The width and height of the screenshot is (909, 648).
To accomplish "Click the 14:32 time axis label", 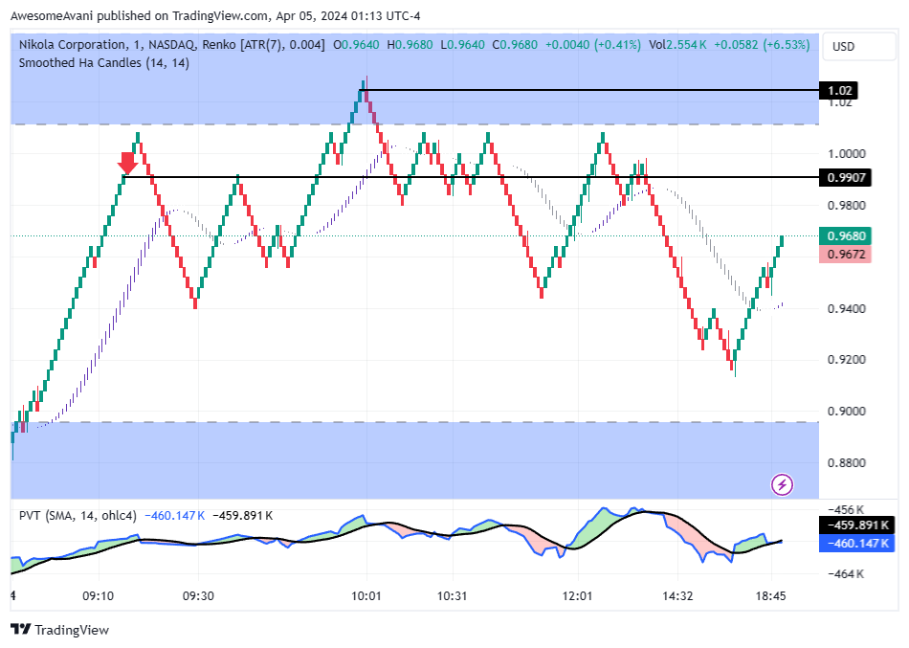I will pos(677,596).
